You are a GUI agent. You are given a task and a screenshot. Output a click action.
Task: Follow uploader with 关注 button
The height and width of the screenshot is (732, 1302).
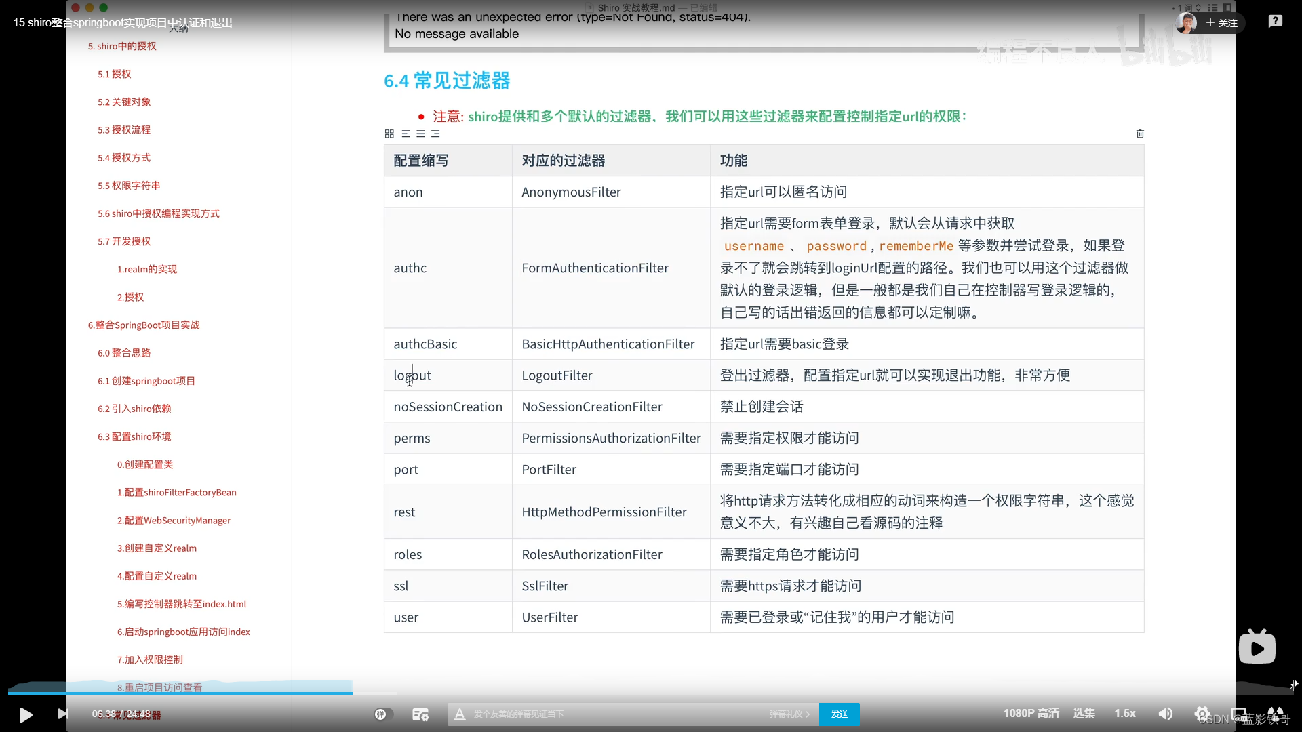pyautogui.click(x=1222, y=22)
